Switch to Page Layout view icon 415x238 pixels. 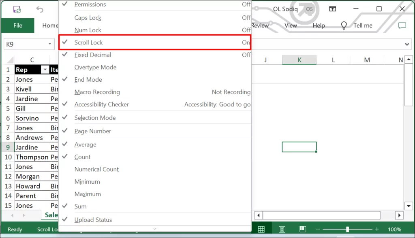click(x=282, y=229)
